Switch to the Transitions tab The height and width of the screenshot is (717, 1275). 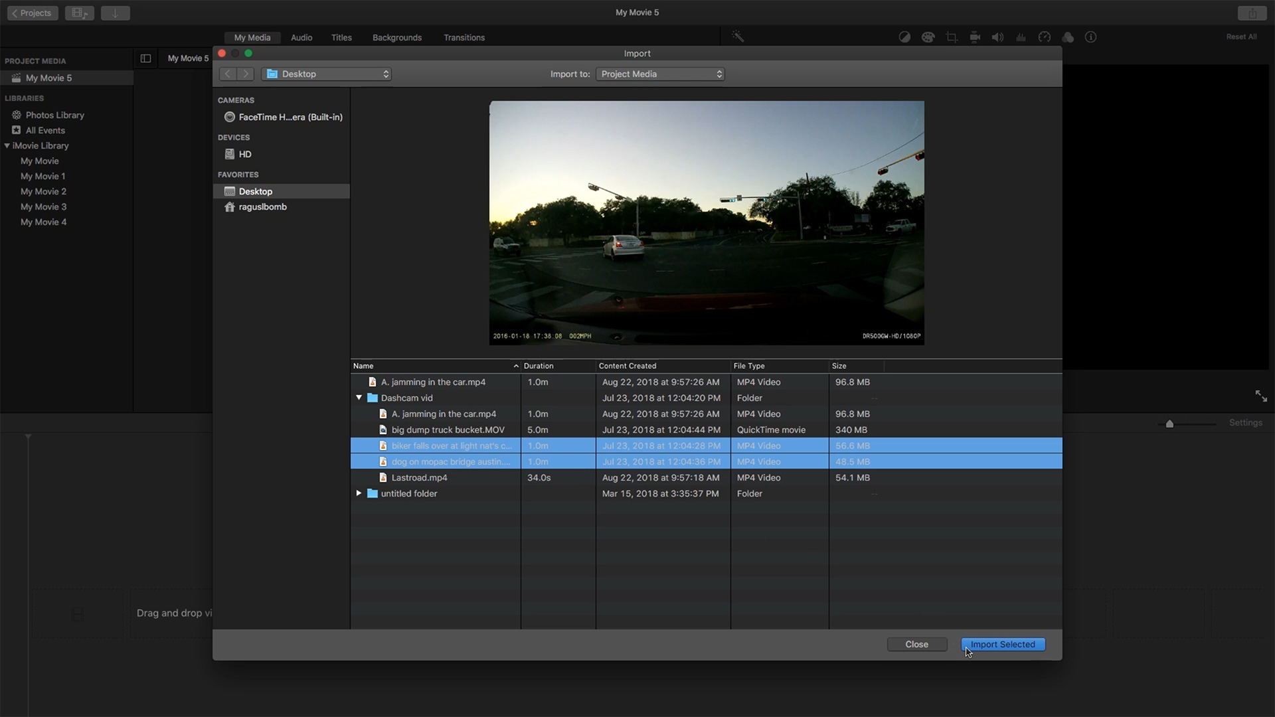pyautogui.click(x=464, y=37)
